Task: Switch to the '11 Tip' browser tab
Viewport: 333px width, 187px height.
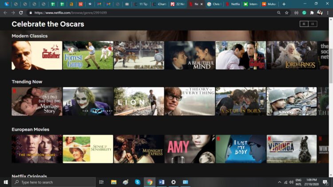Action: [141, 4]
